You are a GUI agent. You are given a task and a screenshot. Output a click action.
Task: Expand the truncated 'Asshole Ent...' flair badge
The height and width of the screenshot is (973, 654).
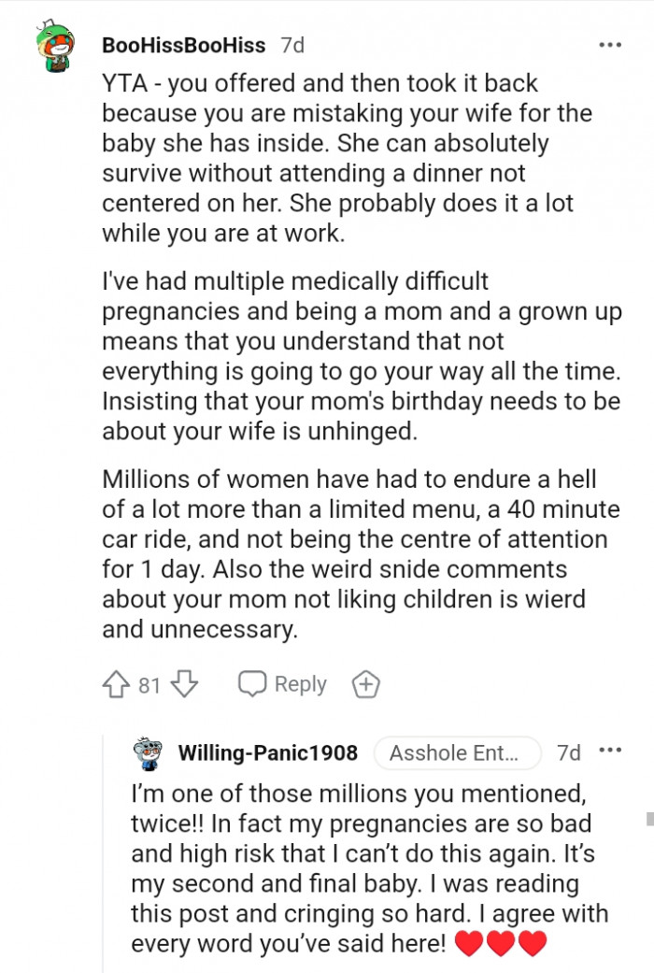click(457, 752)
